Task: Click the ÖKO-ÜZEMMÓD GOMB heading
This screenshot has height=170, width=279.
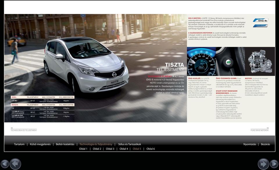Action: 226,78
